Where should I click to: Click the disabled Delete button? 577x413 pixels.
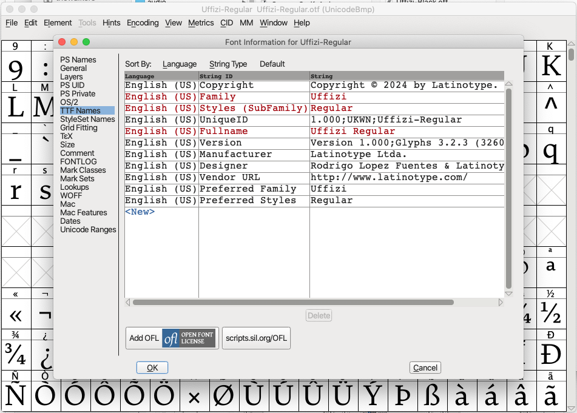[319, 315]
